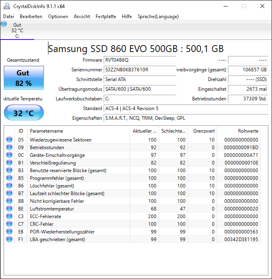This screenshot has width=272, height=279.
Task: Click the status orb for Programmfehler (gesamt)
Action: [9, 178]
